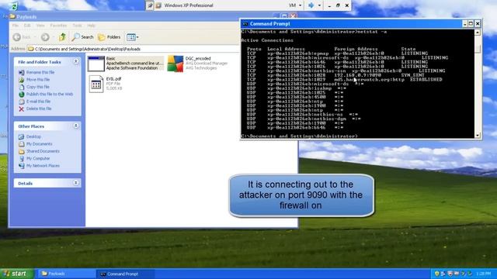This screenshot has width=497, height=279.
Task: Open My Network Places link
Action: point(43,166)
